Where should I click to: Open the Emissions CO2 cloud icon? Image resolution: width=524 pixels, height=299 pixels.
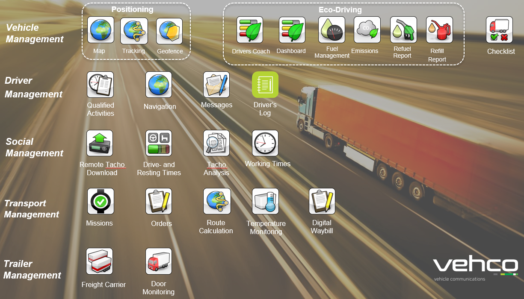367,30
